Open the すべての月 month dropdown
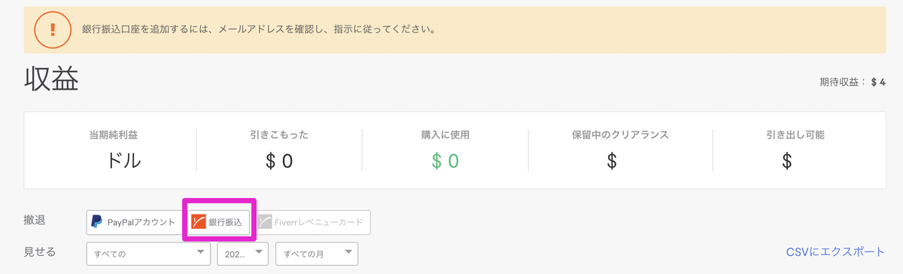903x274 pixels. (317, 254)
